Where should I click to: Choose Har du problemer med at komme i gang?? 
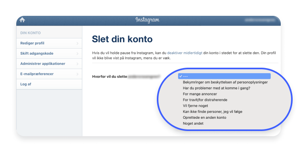(217, 88)
